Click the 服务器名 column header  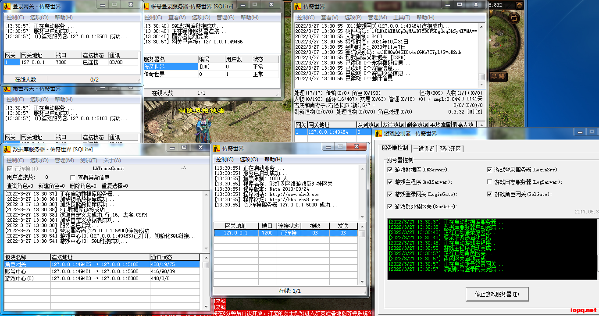[171, 59]
